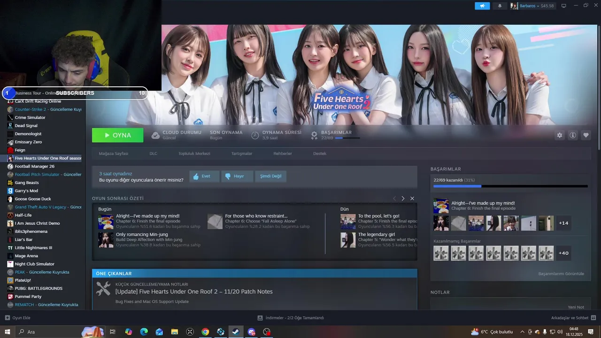601x338 pixels.
Task: Open the Windows Start menu
Action: pyautogui.click(x=8, y=332)
